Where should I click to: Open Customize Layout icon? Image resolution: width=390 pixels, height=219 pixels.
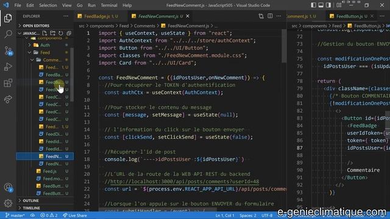point(339,5)
